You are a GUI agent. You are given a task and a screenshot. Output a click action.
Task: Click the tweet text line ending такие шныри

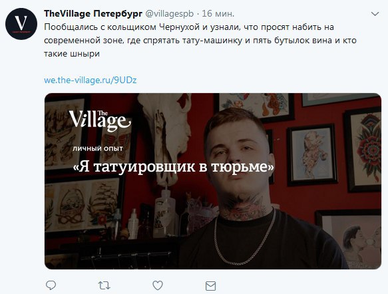(72, 54)
